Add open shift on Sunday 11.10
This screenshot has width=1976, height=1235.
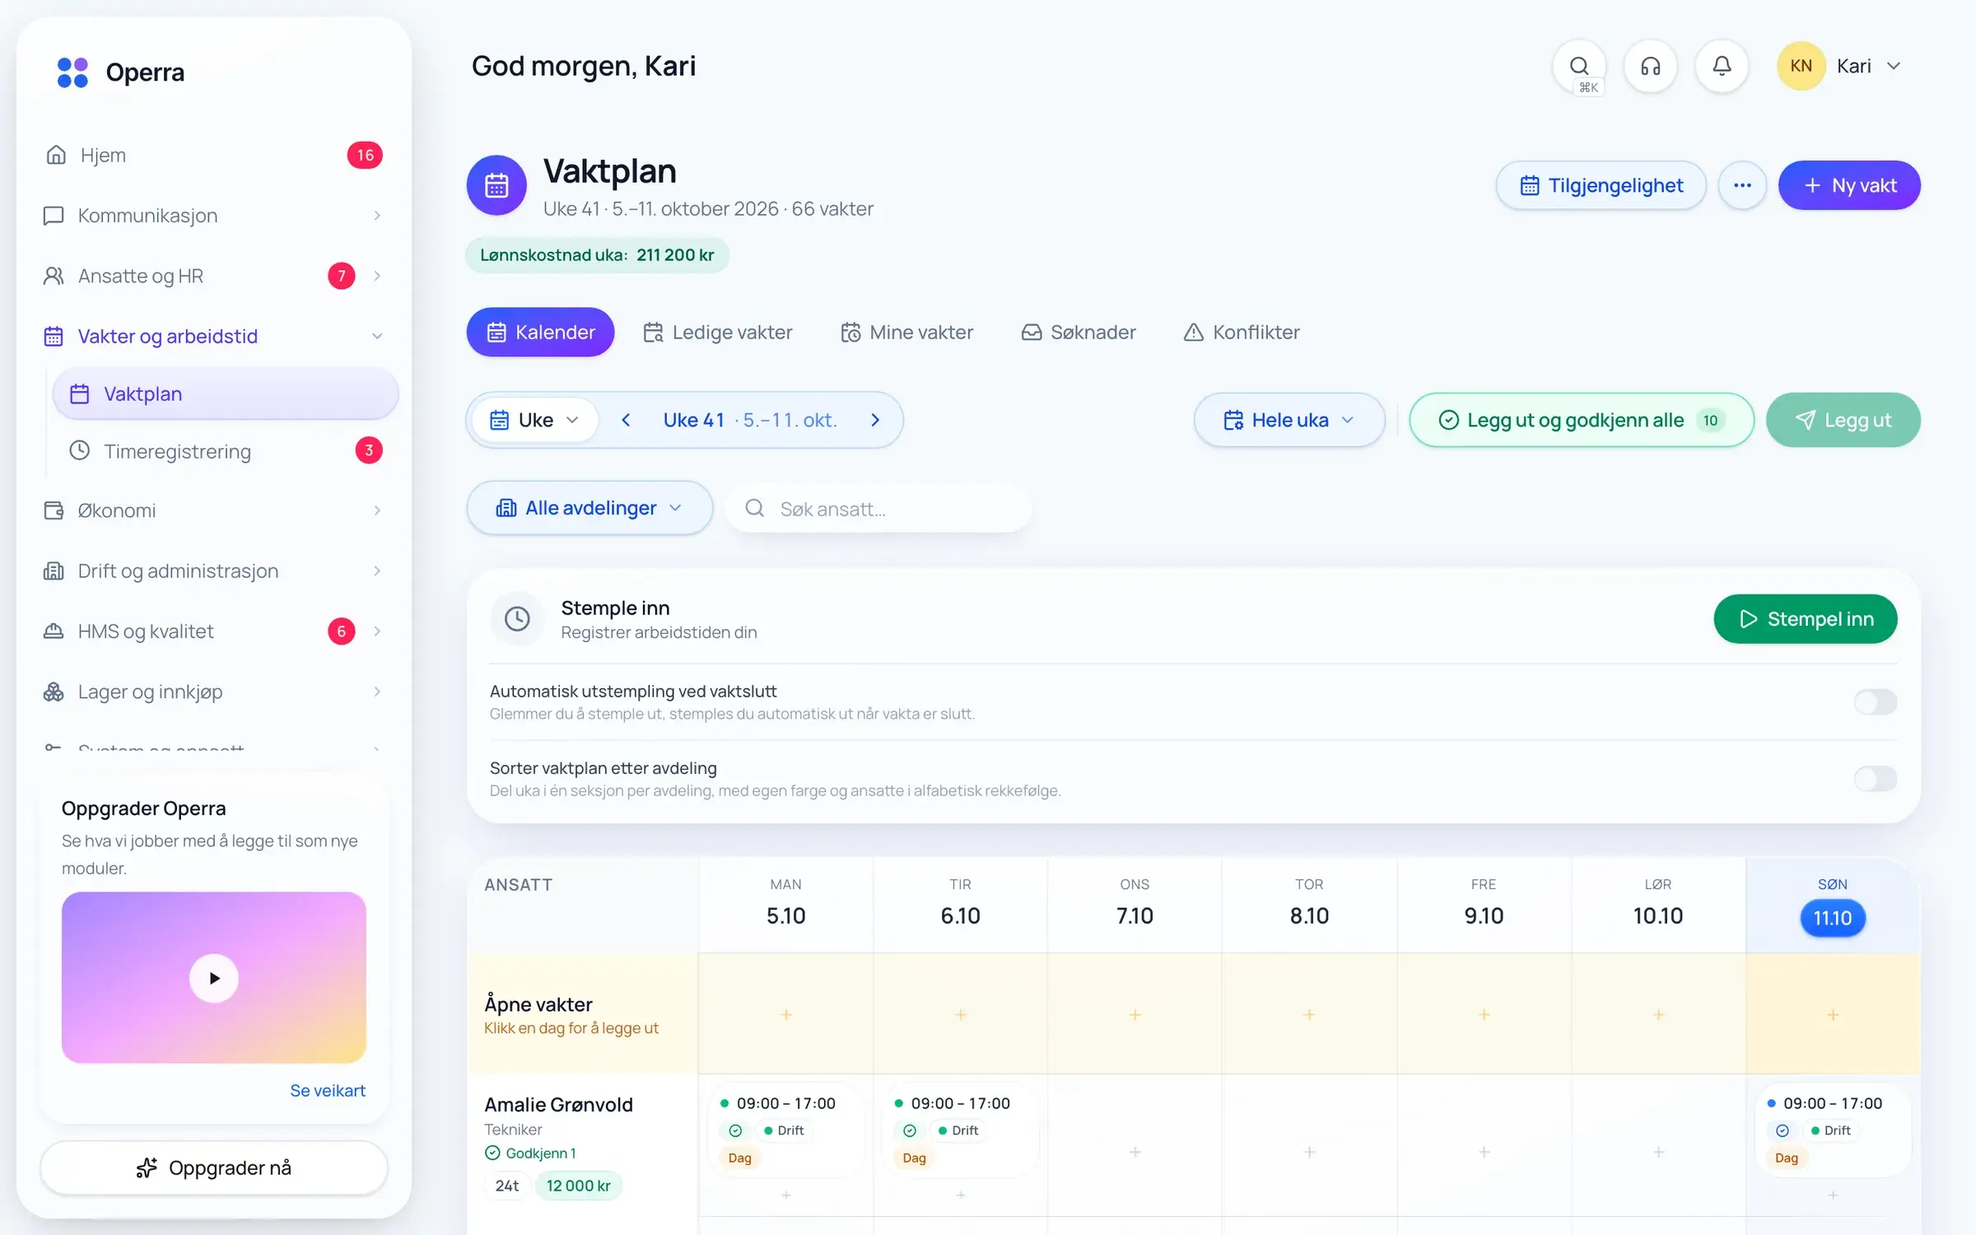1833,1014
